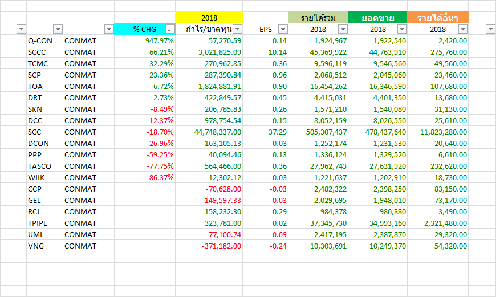Open filter dropdown under รายได้รวม header
Screen dimensions: 496x297
coord(342,29)
